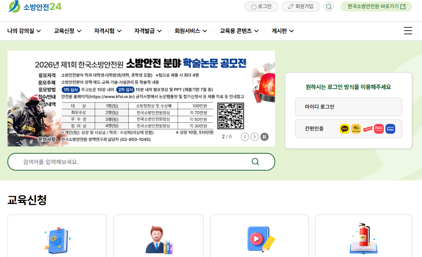Click 원하시는 로그인 방식을 이용해주세요 text
The width and height of the screenshot is (422, 257).
click(348, 87)
